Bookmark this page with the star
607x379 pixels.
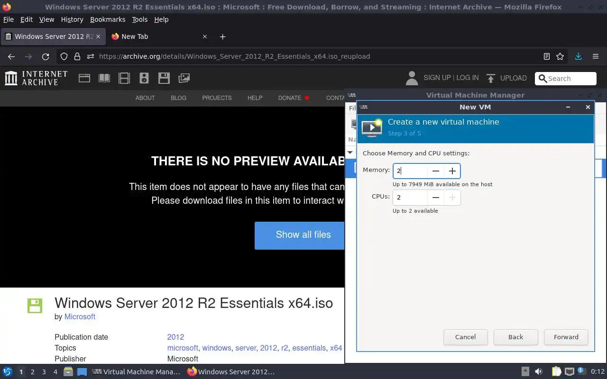click(560, 56)
